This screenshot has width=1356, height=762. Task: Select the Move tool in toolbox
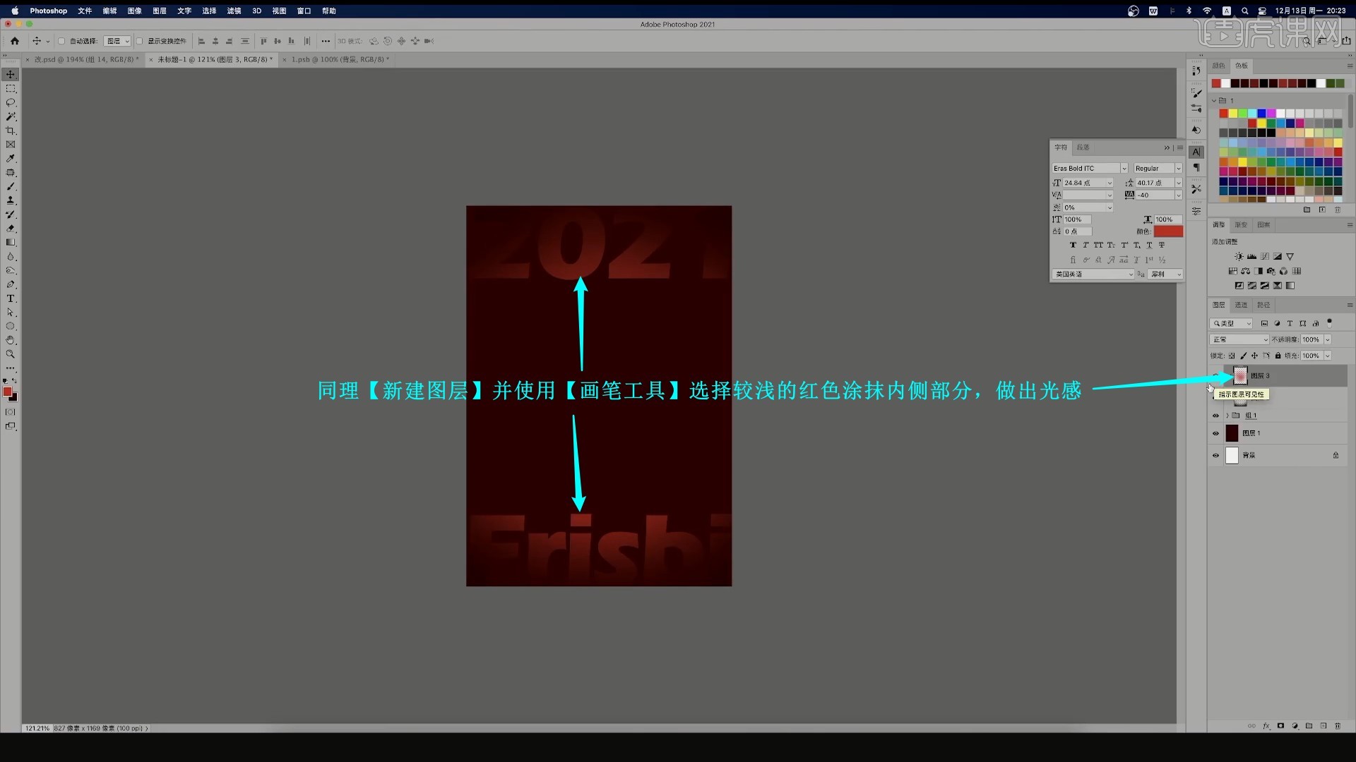pyautogui.click(x=11, y=74)
